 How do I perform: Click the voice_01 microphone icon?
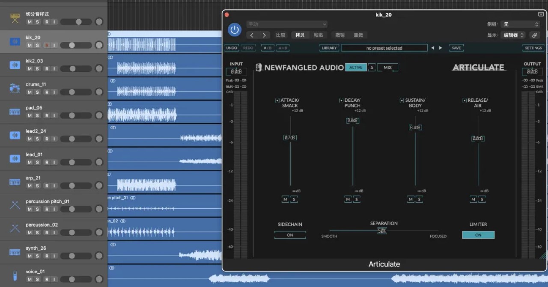pyautogui.click(x=15, y=275)
